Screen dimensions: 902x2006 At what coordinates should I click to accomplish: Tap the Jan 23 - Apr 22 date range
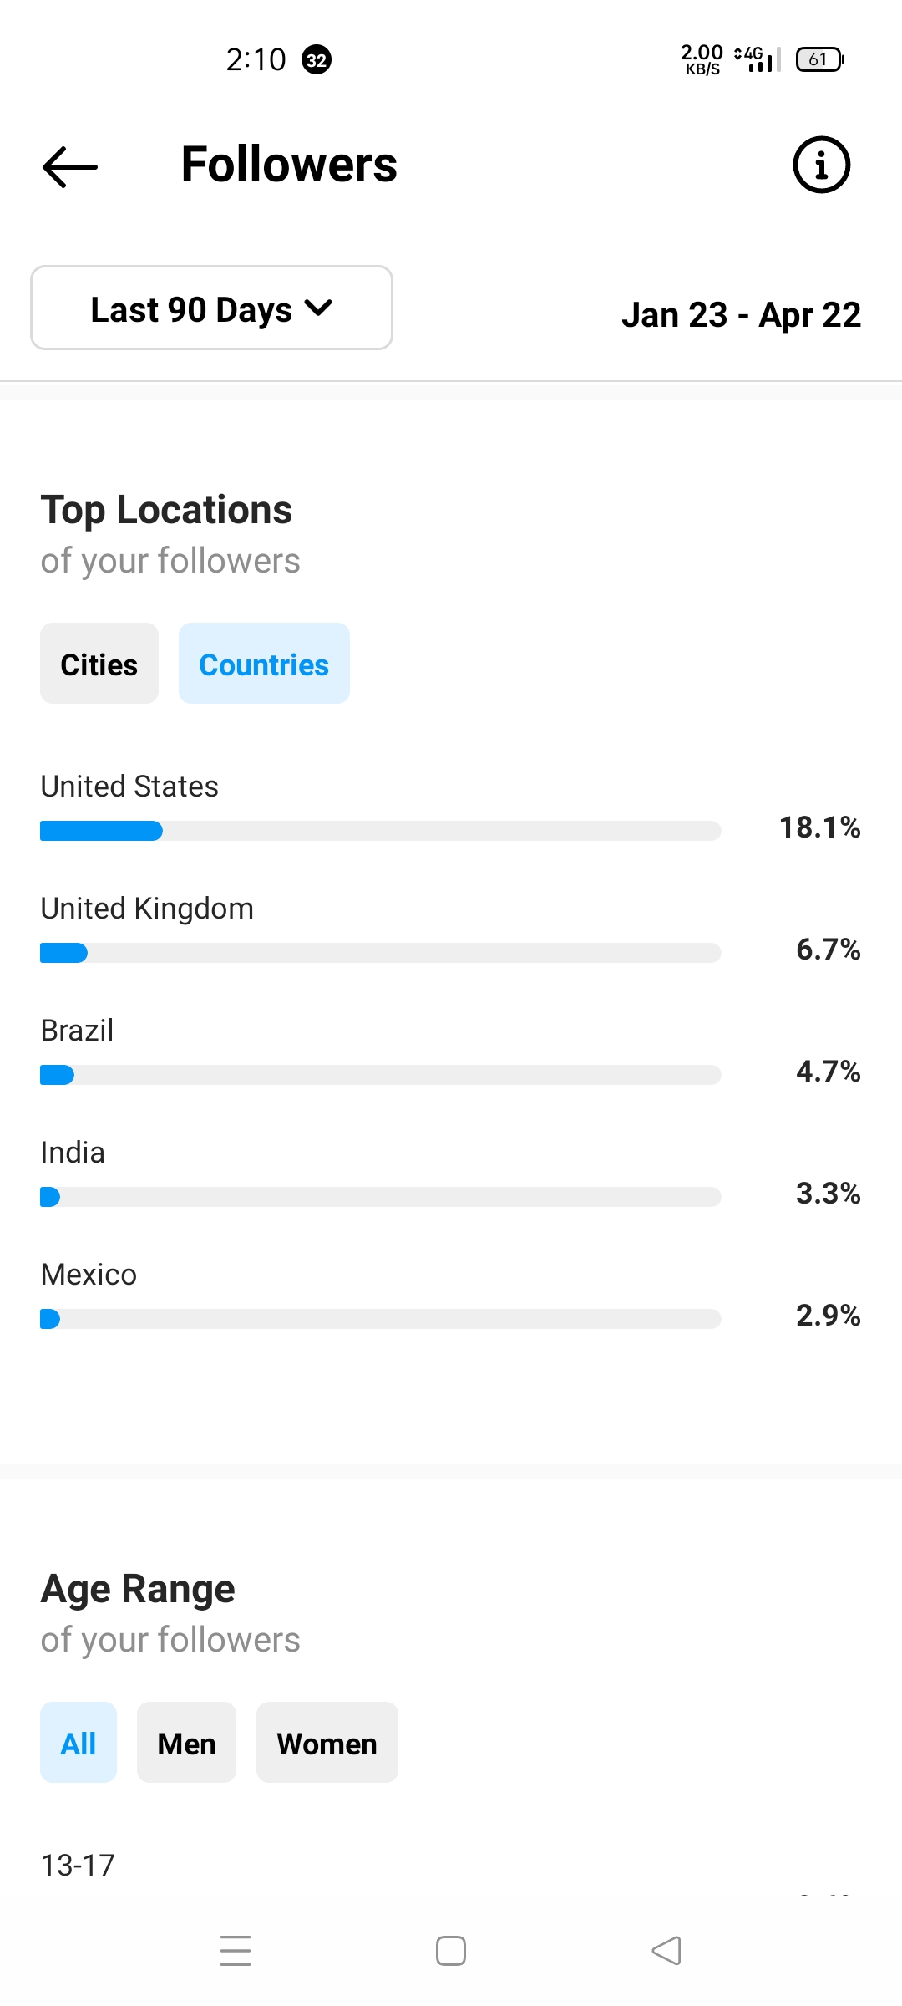pos(741,315)
